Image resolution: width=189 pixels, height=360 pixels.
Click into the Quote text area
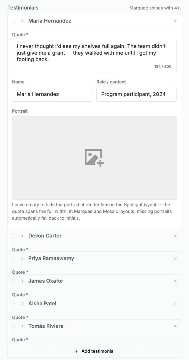94,56
